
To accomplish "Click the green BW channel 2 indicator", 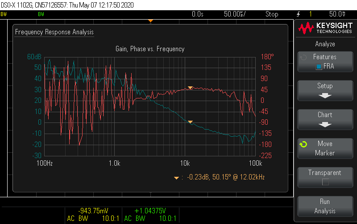I will point(41,14).
